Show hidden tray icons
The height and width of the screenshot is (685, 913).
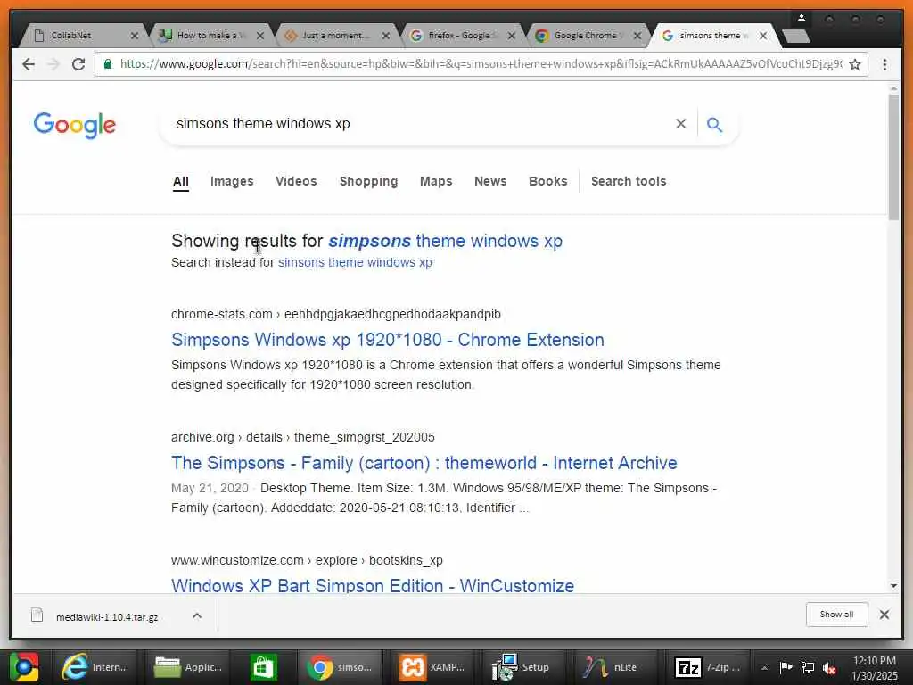[x=764, y=668]
